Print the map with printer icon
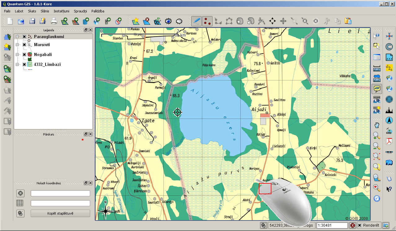Screen dimensions: 396x231 (54, 21)
